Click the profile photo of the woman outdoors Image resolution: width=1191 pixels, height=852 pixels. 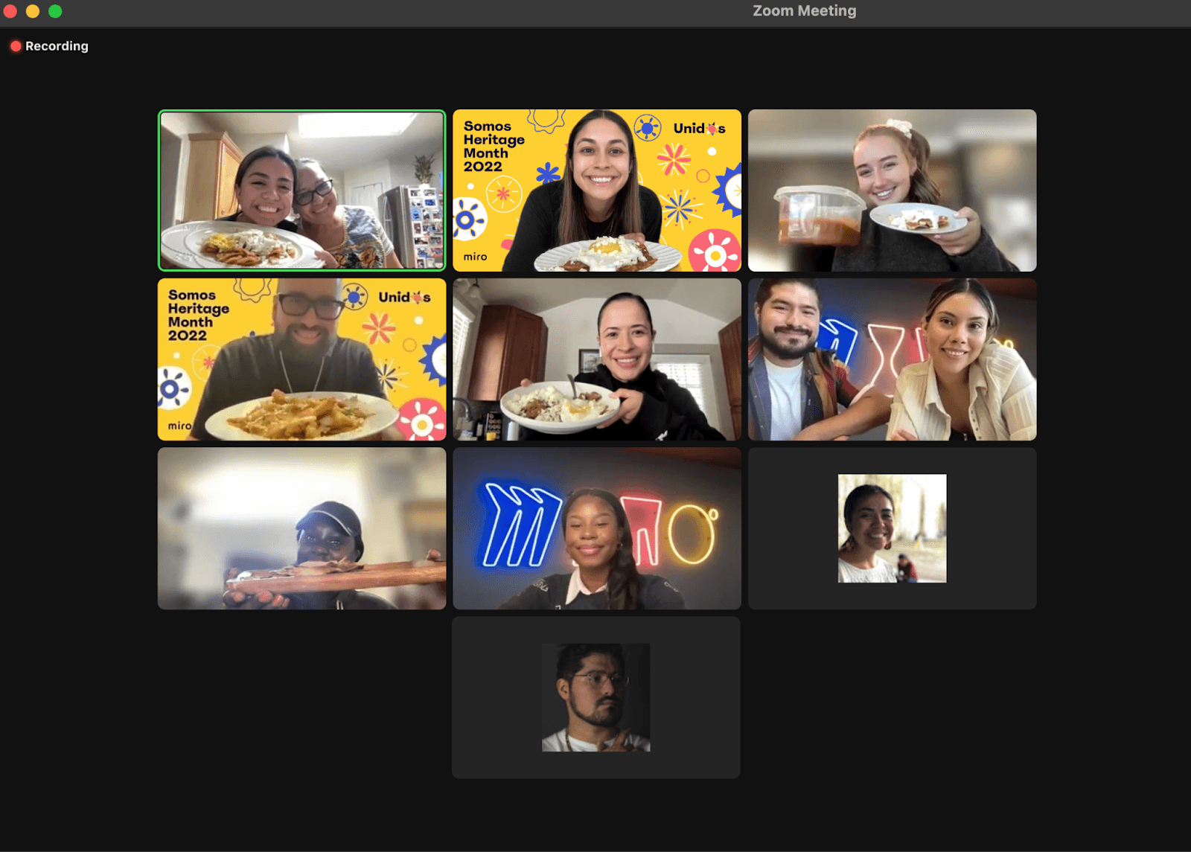[x=892, y=528]
